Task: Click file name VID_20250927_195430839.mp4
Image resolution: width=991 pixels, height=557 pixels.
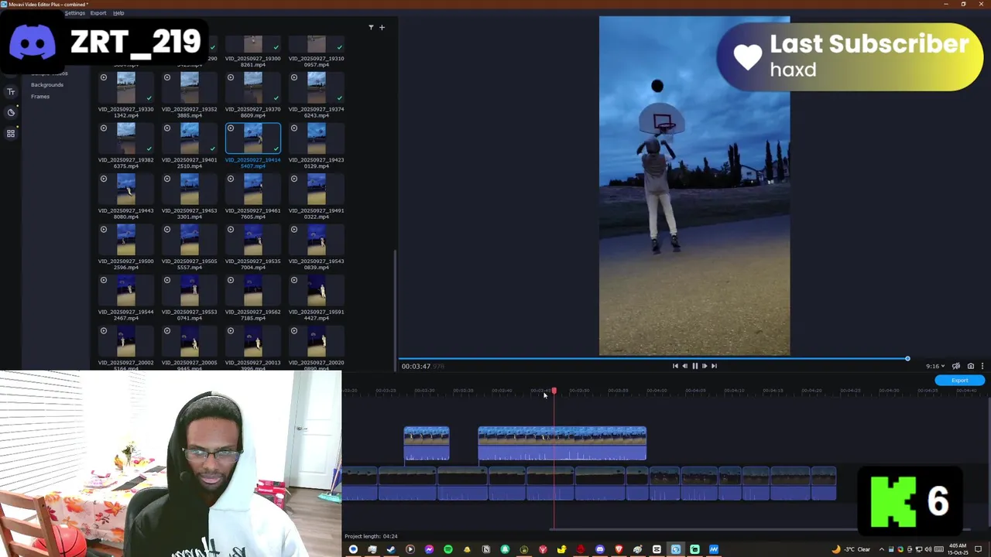Action: 316,265
